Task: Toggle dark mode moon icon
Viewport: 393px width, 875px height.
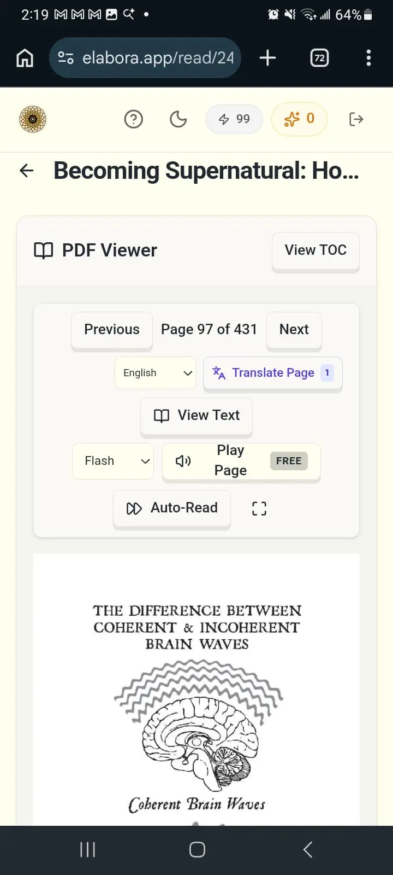Action: [178, 119]
